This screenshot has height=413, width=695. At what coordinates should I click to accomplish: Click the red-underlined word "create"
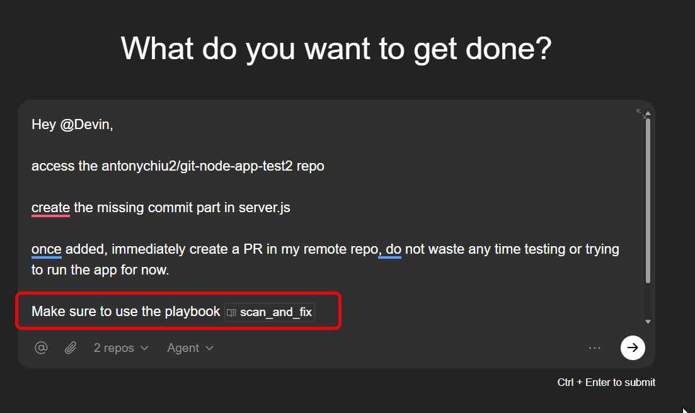pyautogui.click(x=50, y=208)
